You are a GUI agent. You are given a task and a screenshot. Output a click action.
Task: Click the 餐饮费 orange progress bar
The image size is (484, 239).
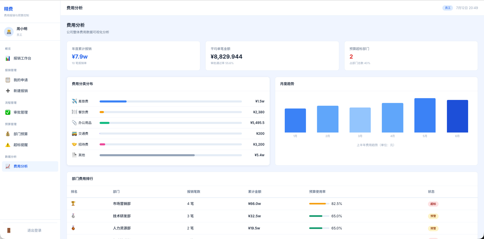pyautogui.click(x=102, y=112)
